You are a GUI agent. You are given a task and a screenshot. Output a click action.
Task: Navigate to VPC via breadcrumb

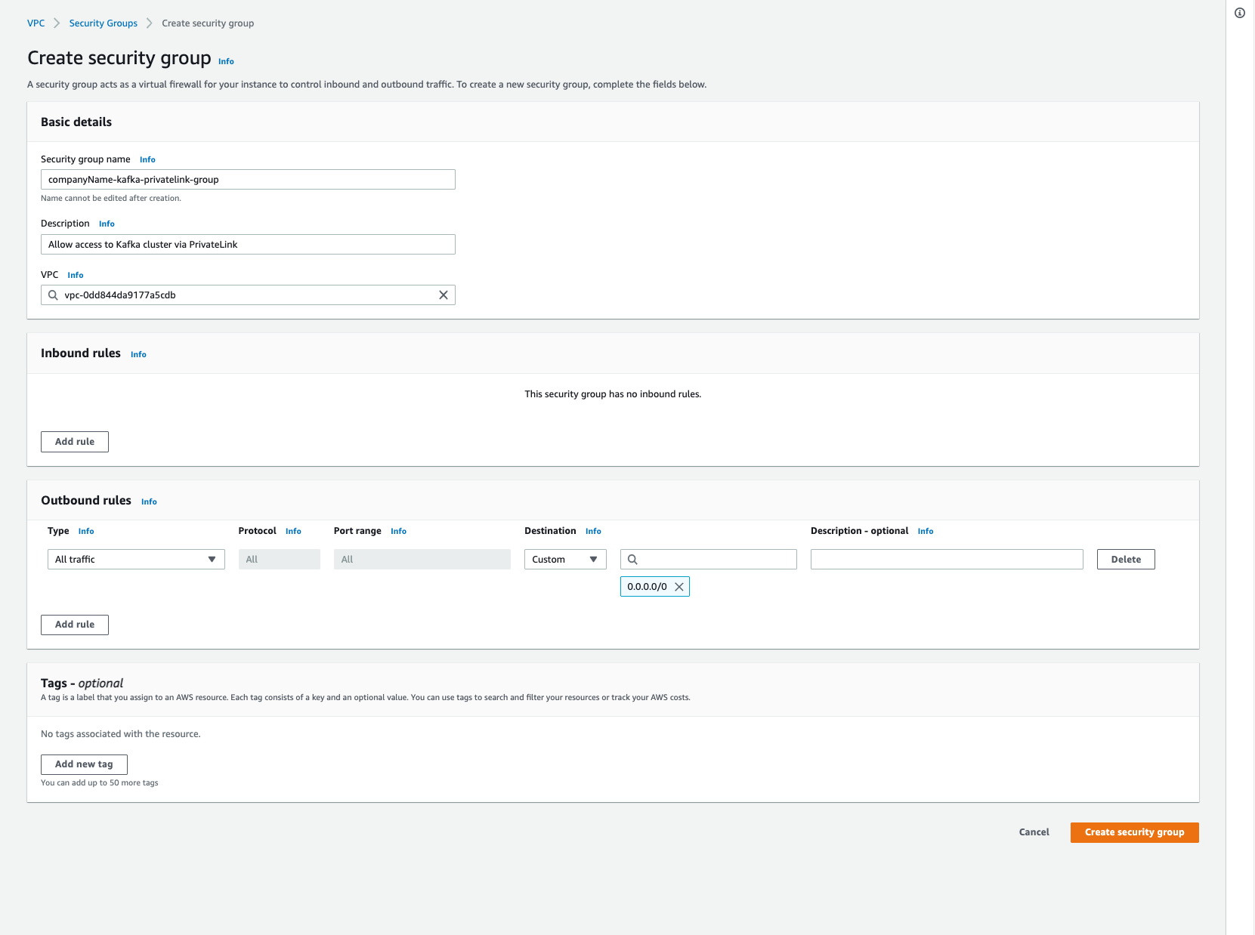tap(36, 23)
